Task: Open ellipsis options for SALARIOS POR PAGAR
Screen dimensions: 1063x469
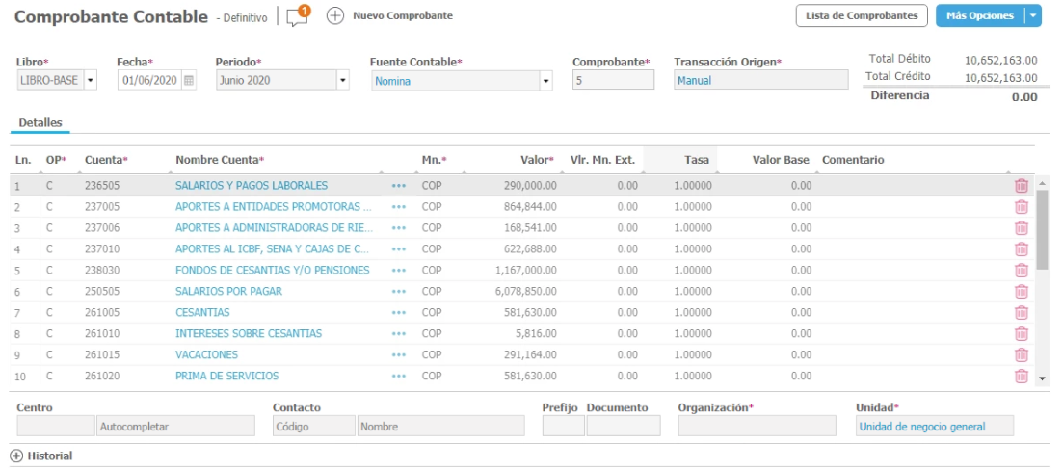Action: click(x=399, y=292)
